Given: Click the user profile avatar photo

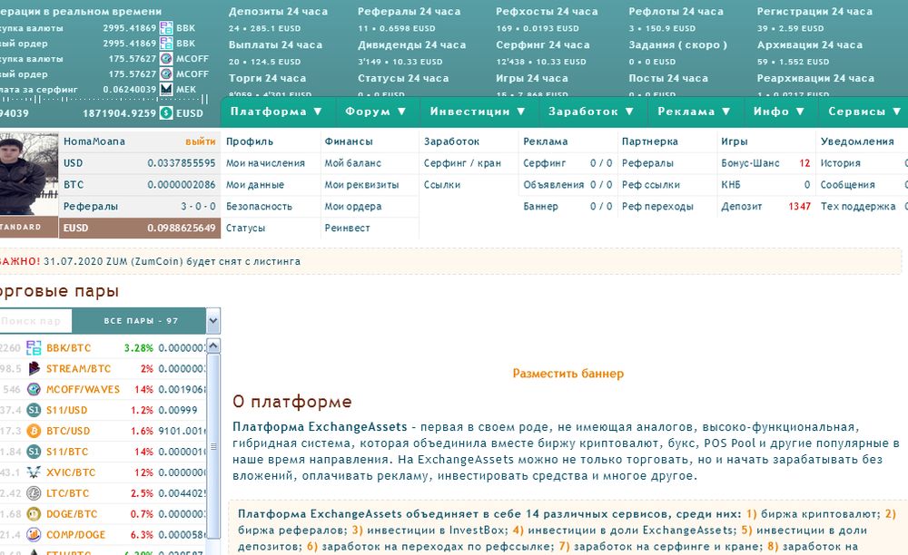Looking at the screenshot, I should click(28, 173).
